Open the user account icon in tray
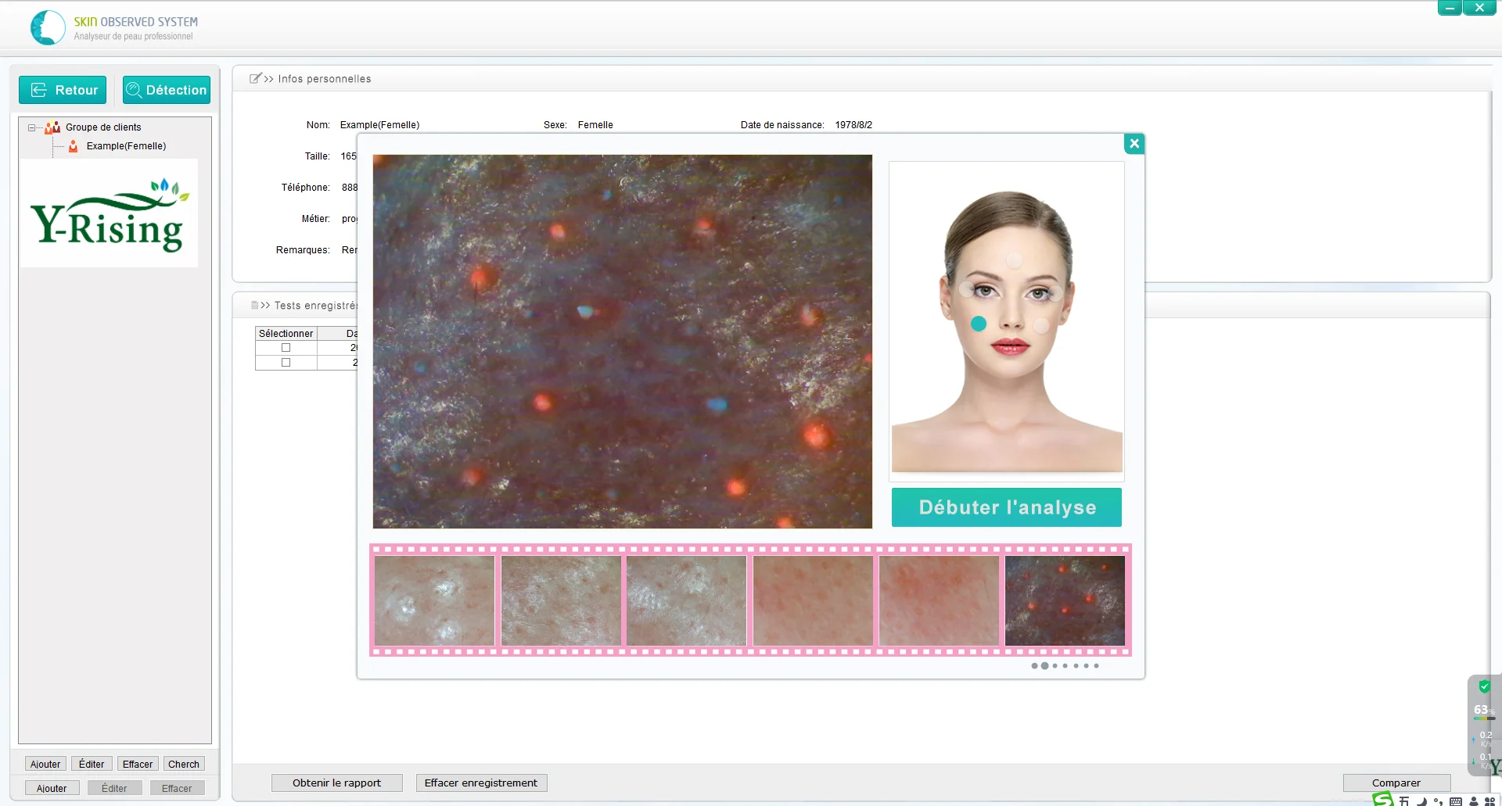 pyautogui.click(x=1474, y=801)
